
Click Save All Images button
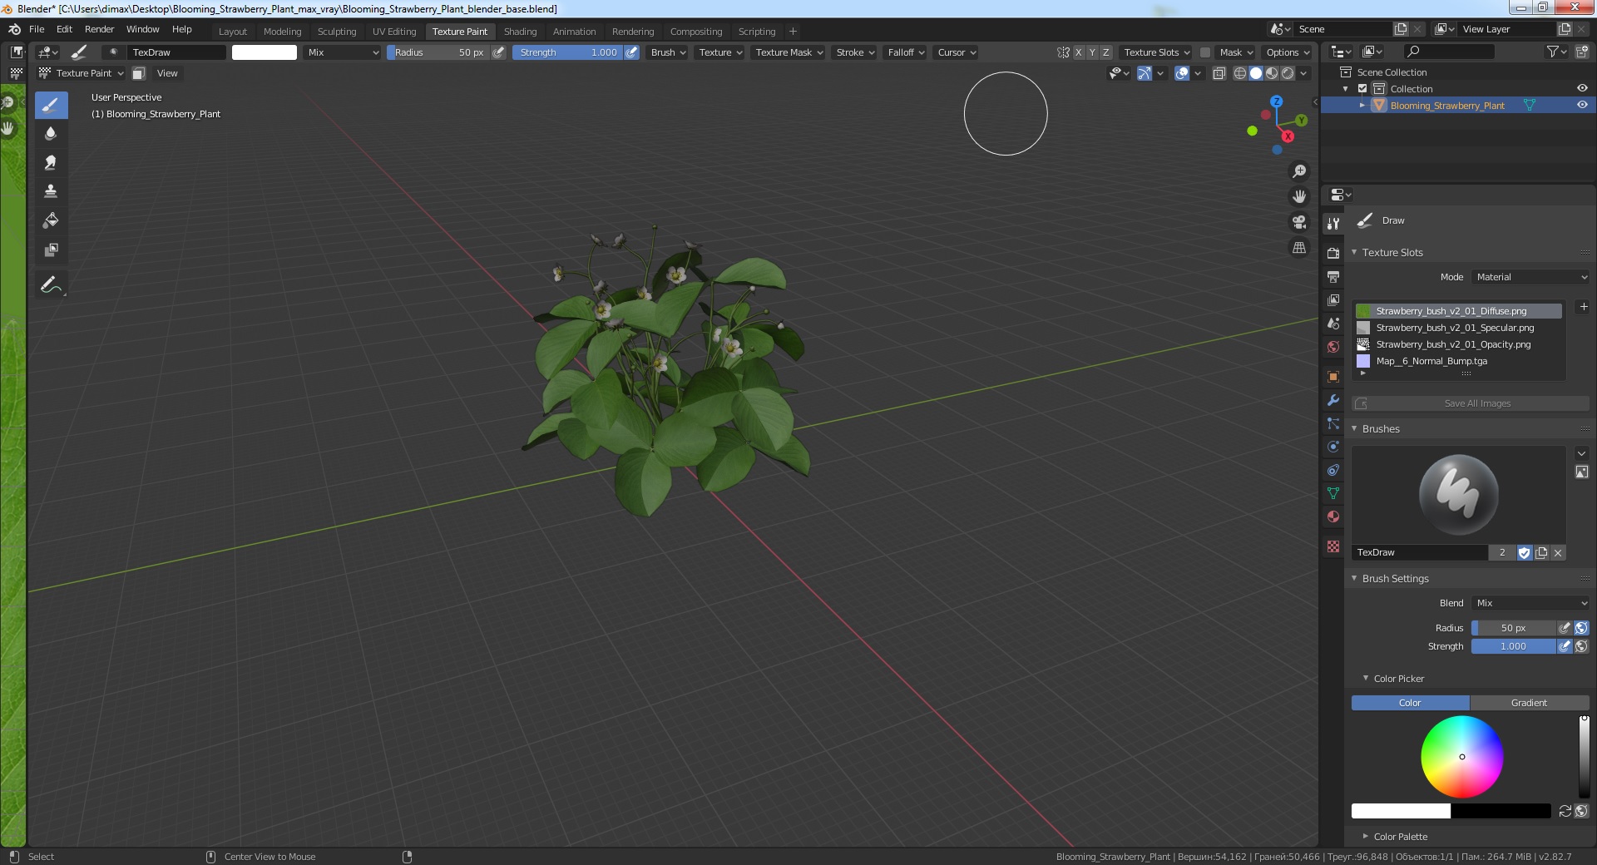[x=1471, y=403]
